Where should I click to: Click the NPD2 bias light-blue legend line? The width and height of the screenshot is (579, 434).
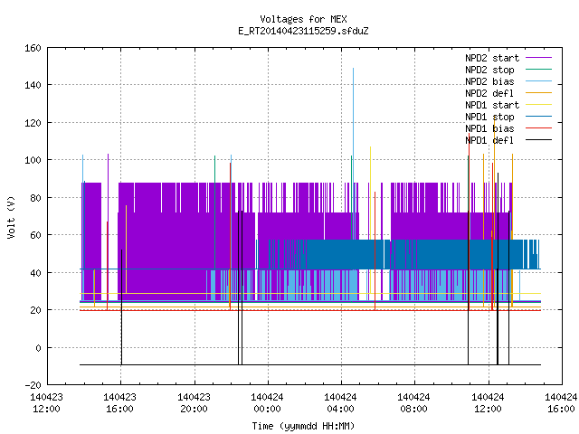click(539, 81)
